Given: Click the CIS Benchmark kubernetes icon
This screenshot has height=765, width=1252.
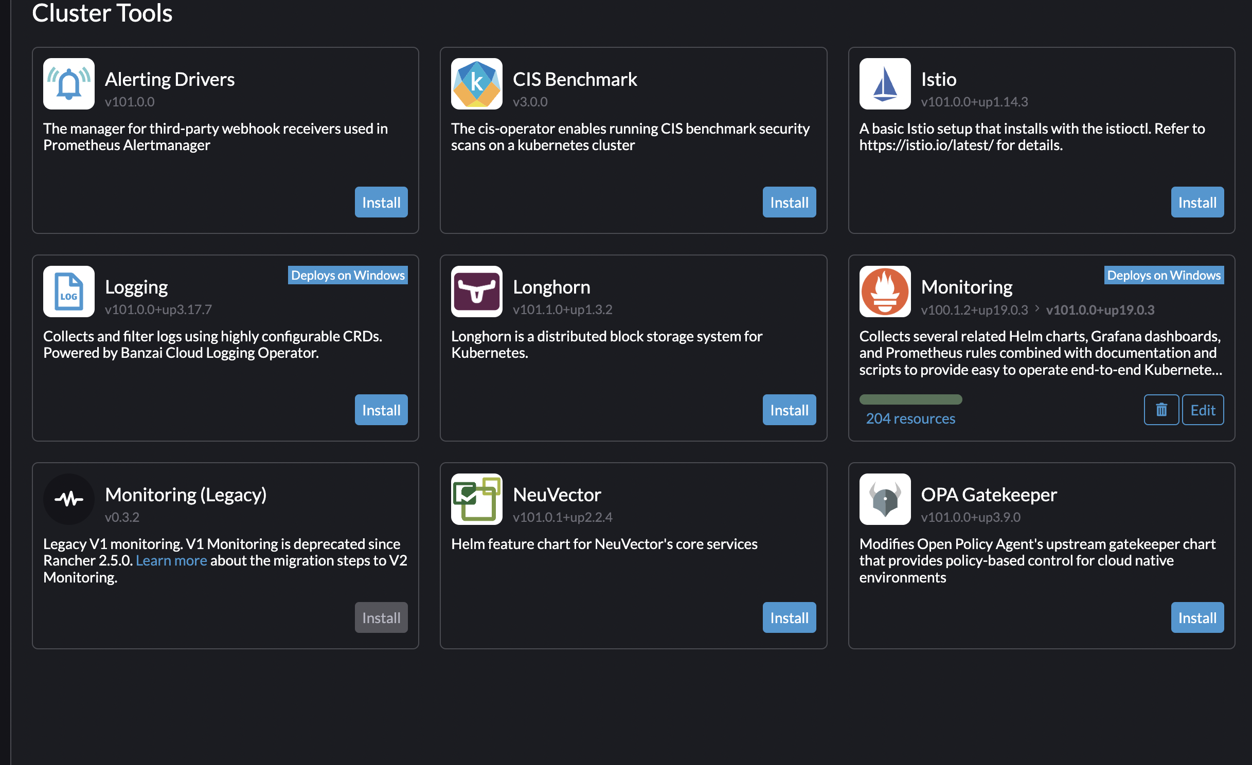Looking at the screenshot, I should coord(477,84).
